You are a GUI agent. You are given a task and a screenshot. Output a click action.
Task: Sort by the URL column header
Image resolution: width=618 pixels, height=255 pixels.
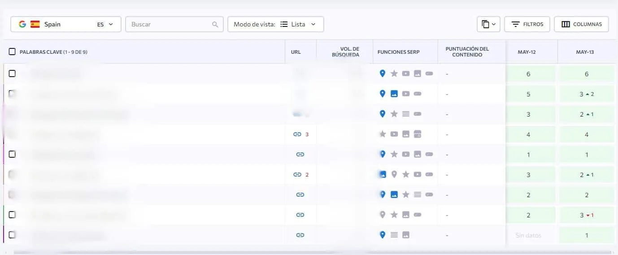[296, 52]
